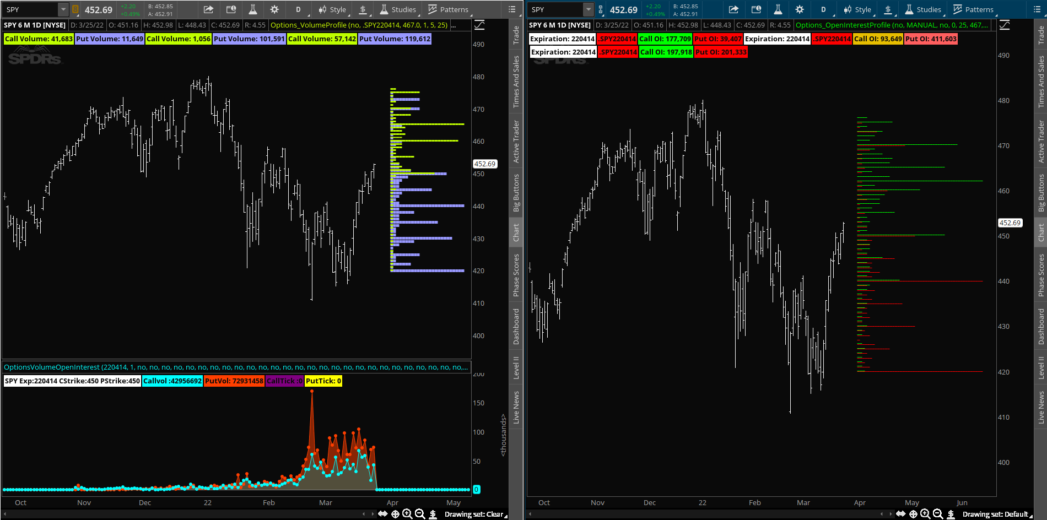Click right chart crosshair icon
1047x520 pixels.
(913, 514)
